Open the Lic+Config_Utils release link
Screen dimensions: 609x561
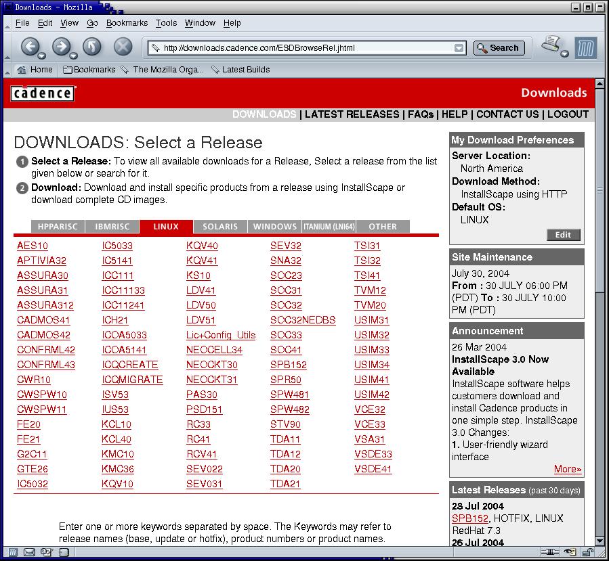pyautogui.click(x=221, y=335)
